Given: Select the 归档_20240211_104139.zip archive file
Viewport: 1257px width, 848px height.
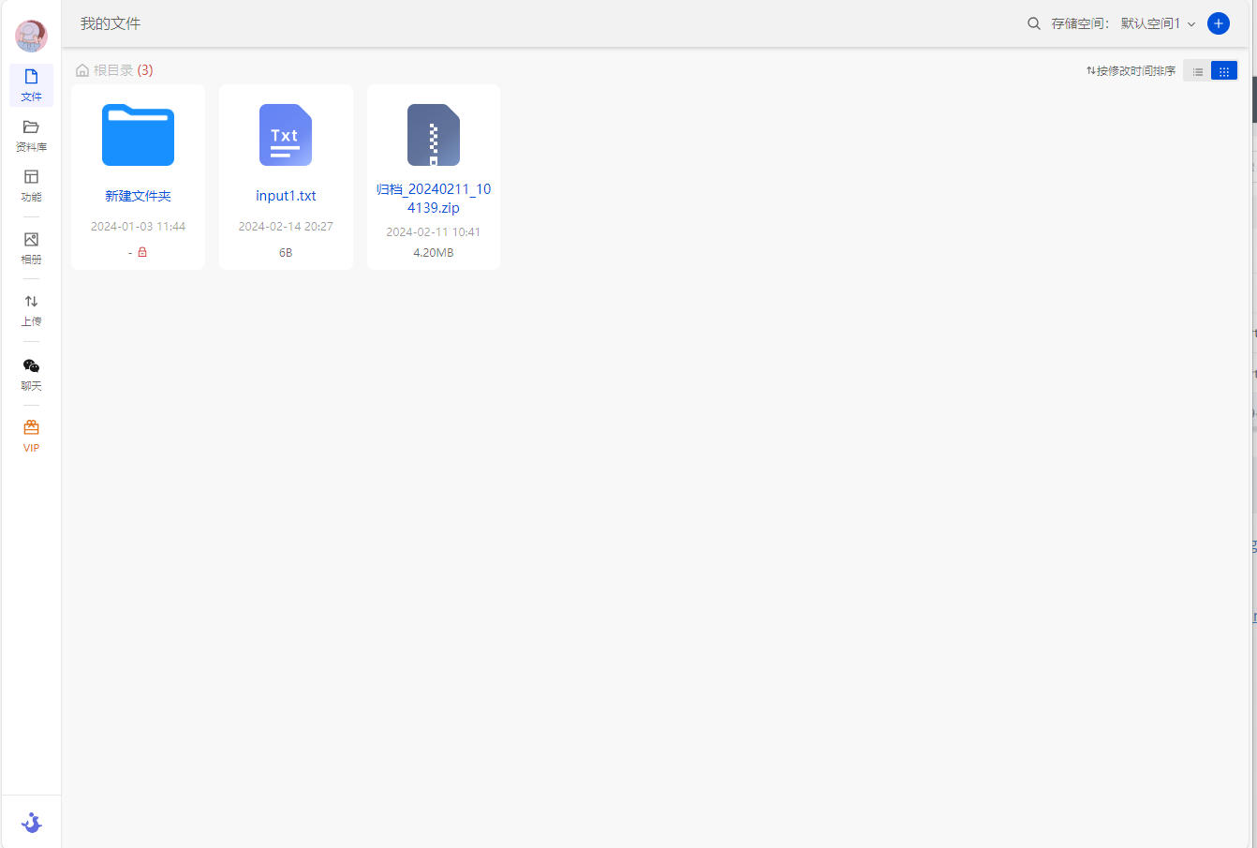Looking at the screenshot, I should [x=434, y=136].
